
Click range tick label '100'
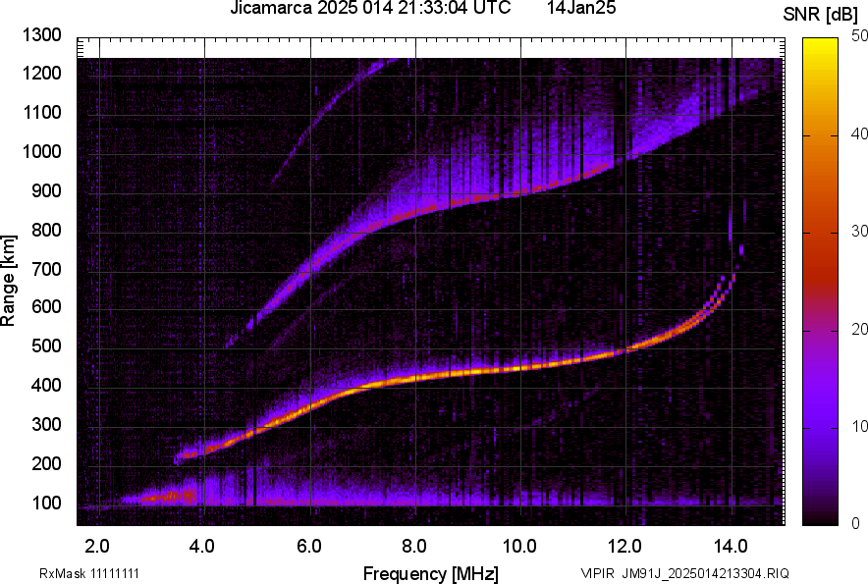coord(46,503)
